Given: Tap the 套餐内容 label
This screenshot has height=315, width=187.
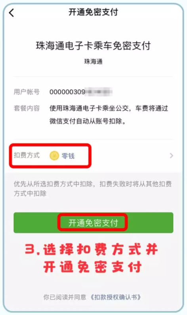Looking at the screenshot, I should click(x=27, y=108).
